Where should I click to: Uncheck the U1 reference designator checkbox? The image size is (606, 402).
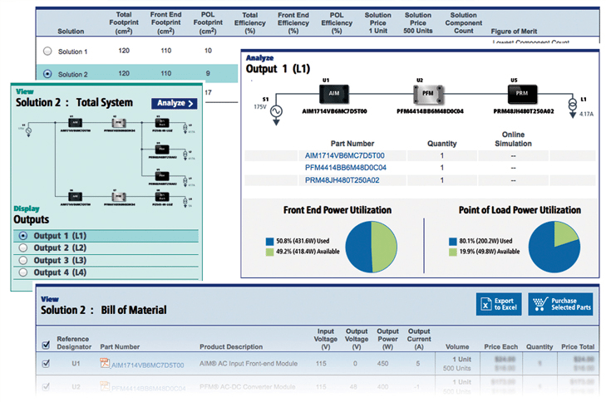pyautogui.click(x=46, y=364)
